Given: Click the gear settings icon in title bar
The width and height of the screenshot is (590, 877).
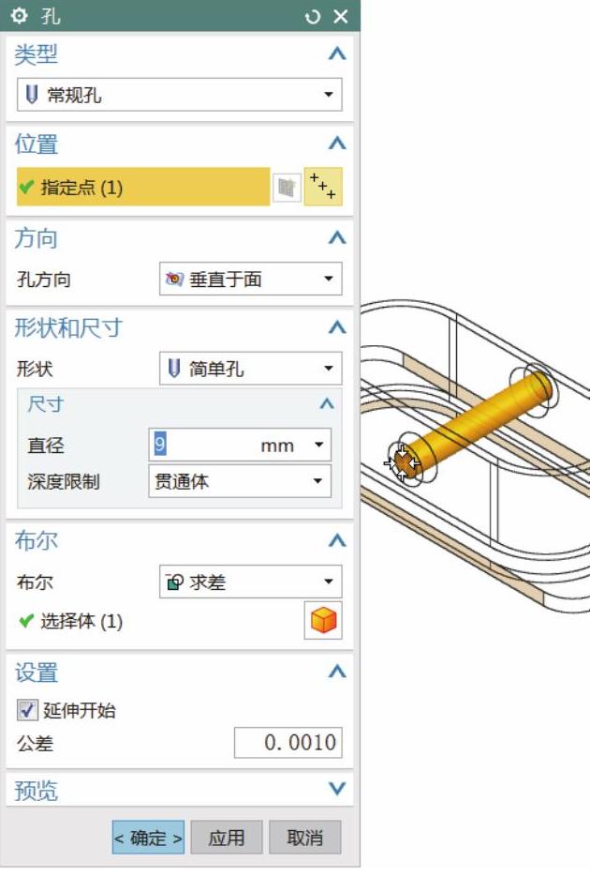Looking at the screenshot, I should click(x=20, y=15).
